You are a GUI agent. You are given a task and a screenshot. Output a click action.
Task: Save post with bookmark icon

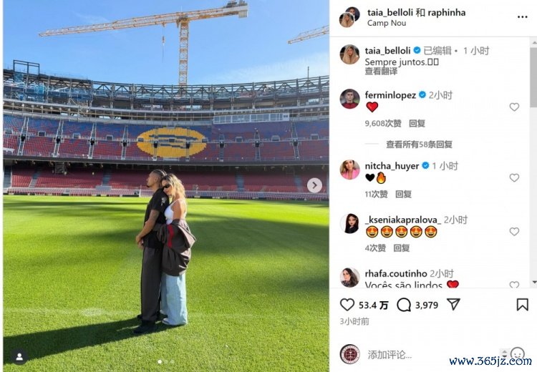click(x=522, y=305)
